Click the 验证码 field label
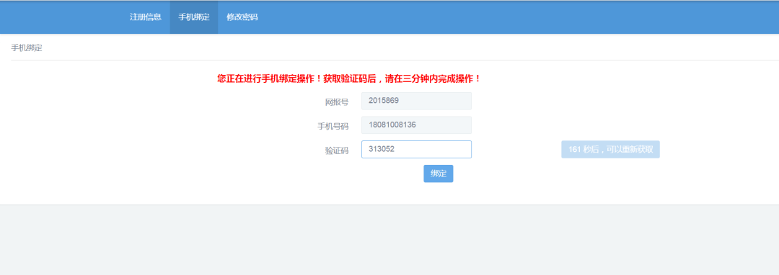779x275 pixels. coord(337,150)
